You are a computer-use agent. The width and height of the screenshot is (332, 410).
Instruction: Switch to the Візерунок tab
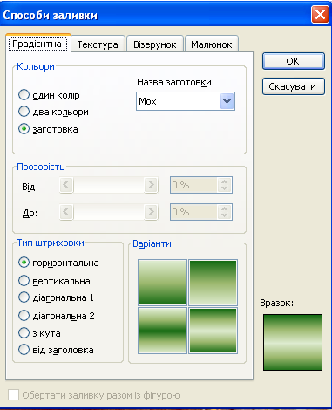tap(155, 44)
